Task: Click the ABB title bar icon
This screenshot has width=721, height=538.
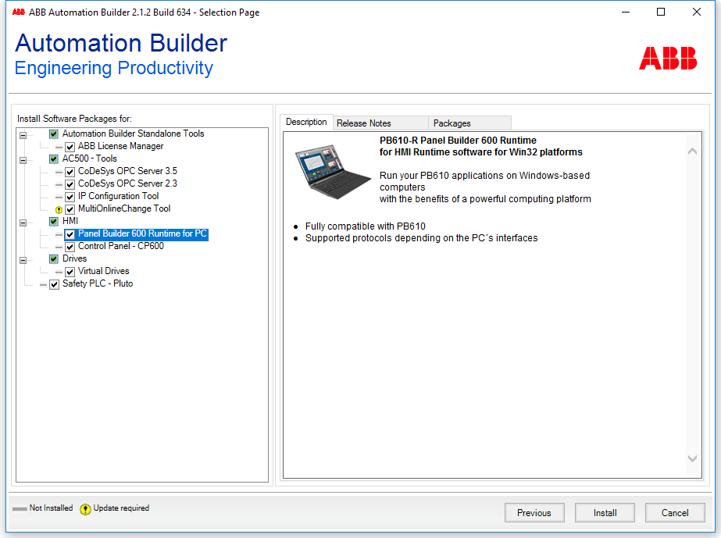Action: 19,12
